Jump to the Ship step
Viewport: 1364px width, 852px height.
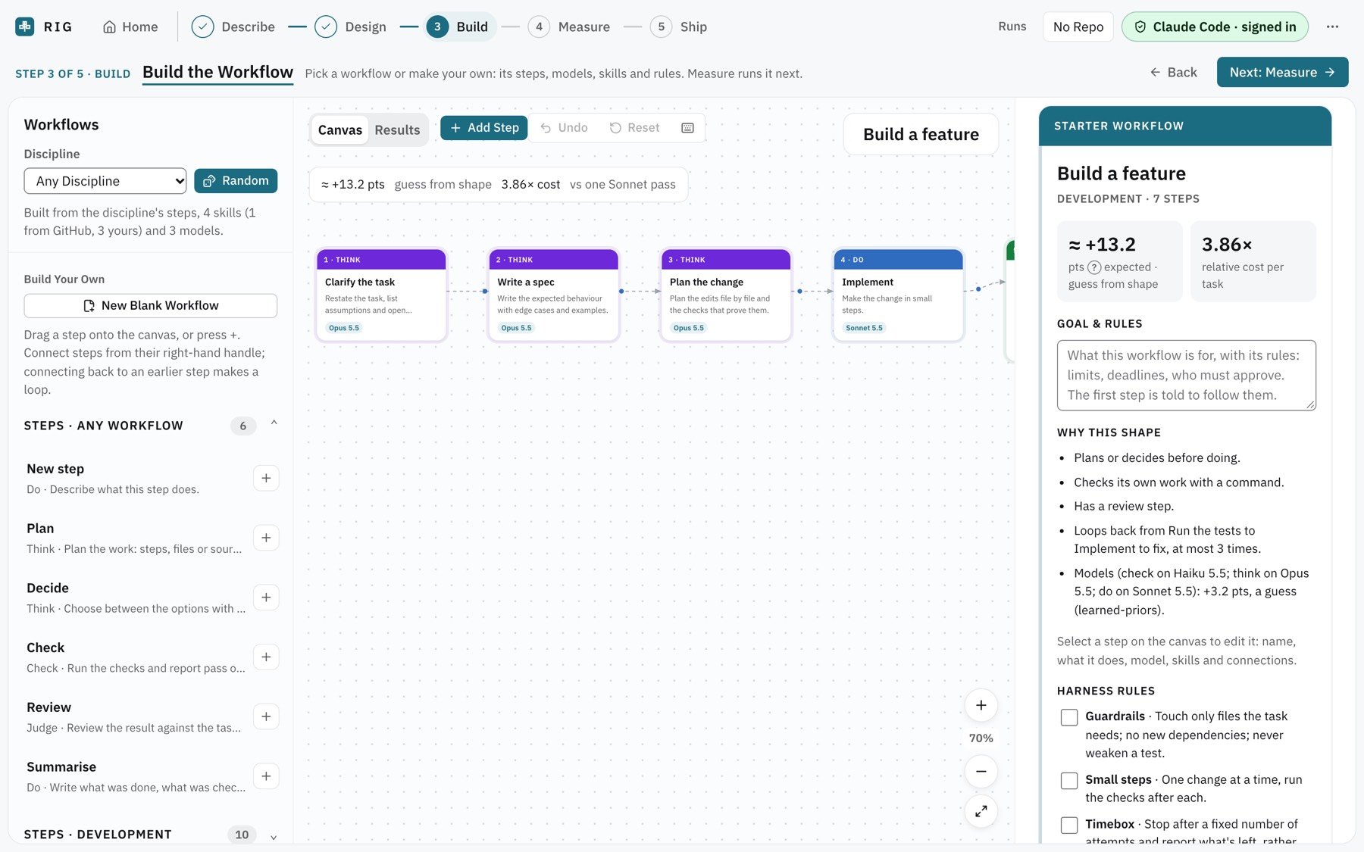[679, 27]
